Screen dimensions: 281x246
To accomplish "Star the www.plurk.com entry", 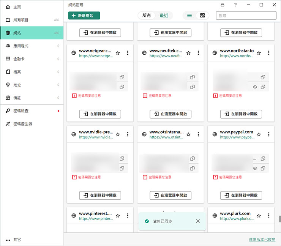I will click(x=259, y=216).
